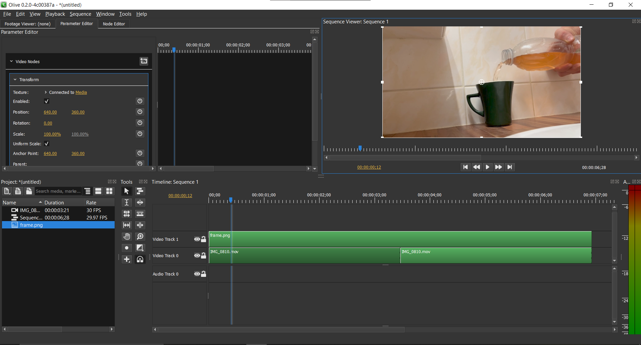The width and height of the screenshot is (641, 345).
Task: Switch Project panel to list view
Action: tap(98, 191)
